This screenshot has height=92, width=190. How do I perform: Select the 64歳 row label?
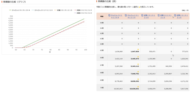[102, 44]
